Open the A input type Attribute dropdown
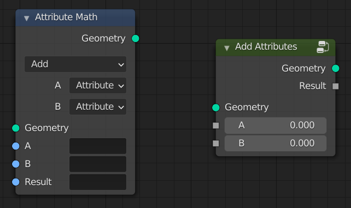351x208 pixels. pyautogui.click(x=98, y=85)
